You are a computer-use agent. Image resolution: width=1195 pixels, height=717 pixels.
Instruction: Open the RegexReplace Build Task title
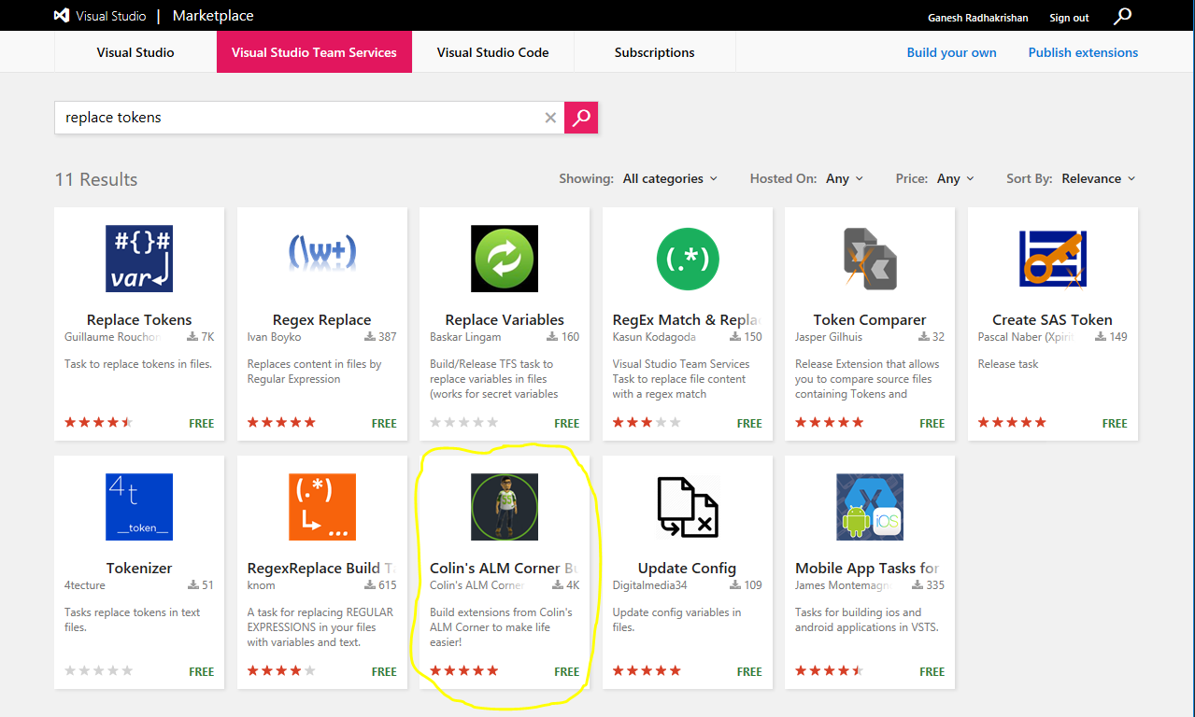click(x=321, y=568)
